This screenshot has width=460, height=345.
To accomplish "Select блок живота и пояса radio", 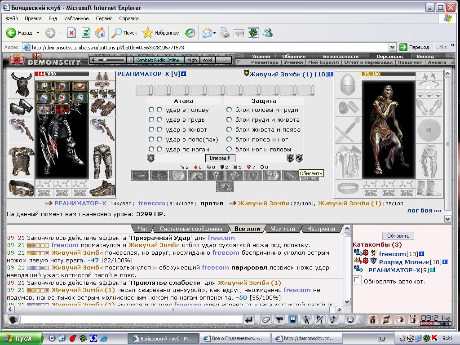I will click(x=229, y=130).
